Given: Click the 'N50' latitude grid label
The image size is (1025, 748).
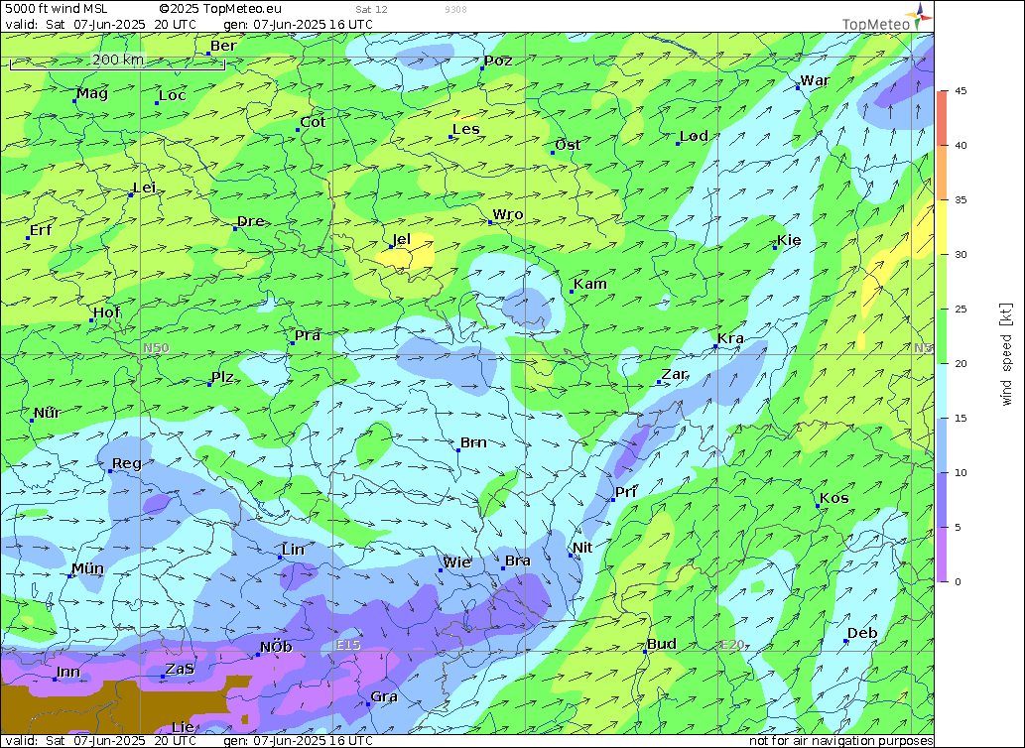Looking at the screenshot, I should coord(156,348).
